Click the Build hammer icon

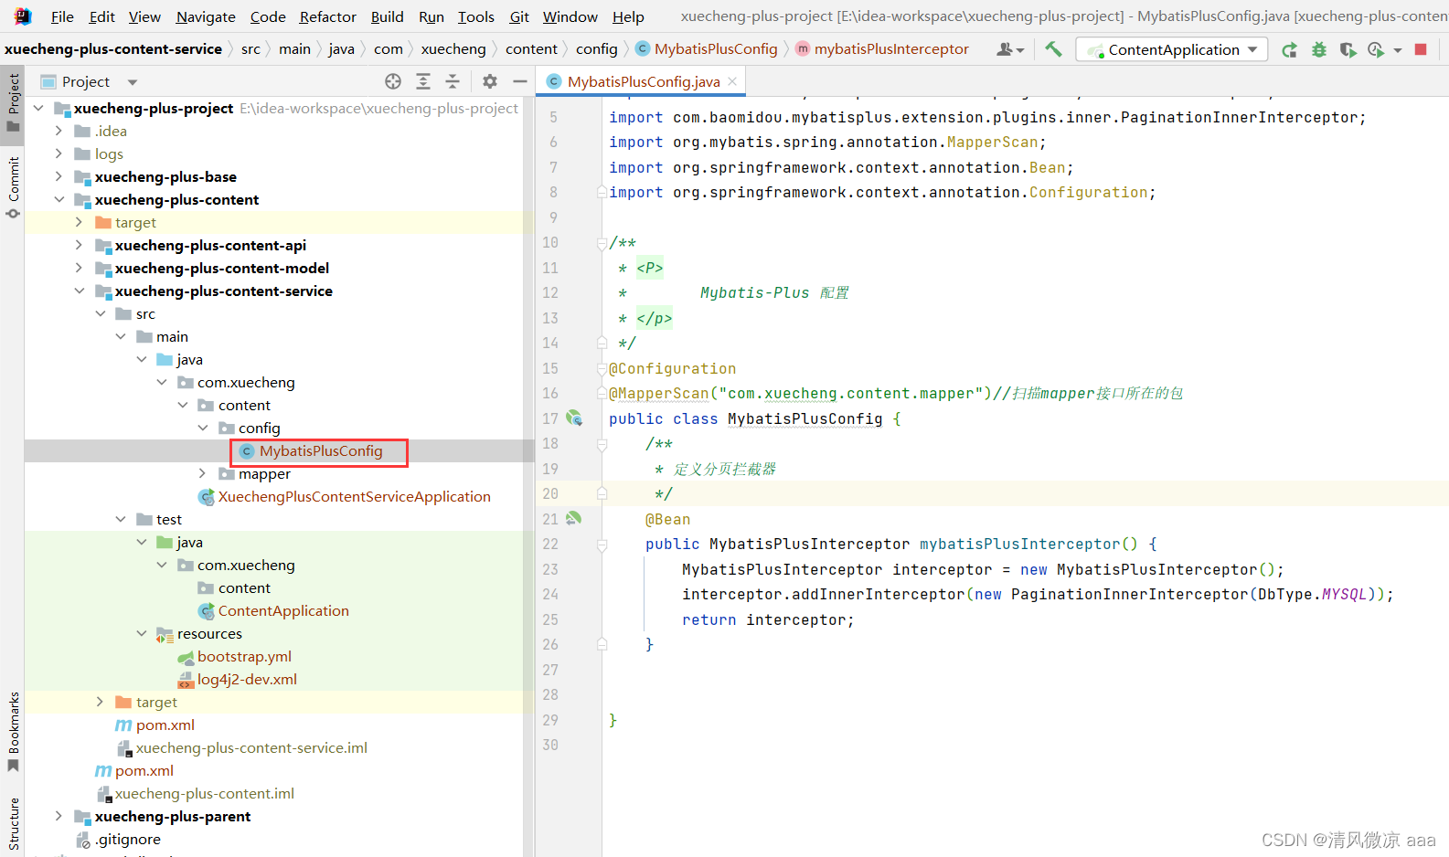click(1053, 49)
